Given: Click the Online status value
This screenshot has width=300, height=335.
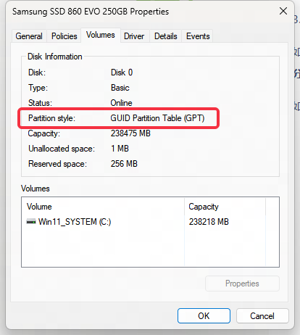Looking at the screenshot, I should coord(121,103).
